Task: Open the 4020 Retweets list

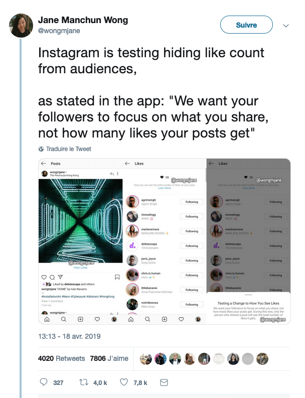Action: [x=61, y=358]
